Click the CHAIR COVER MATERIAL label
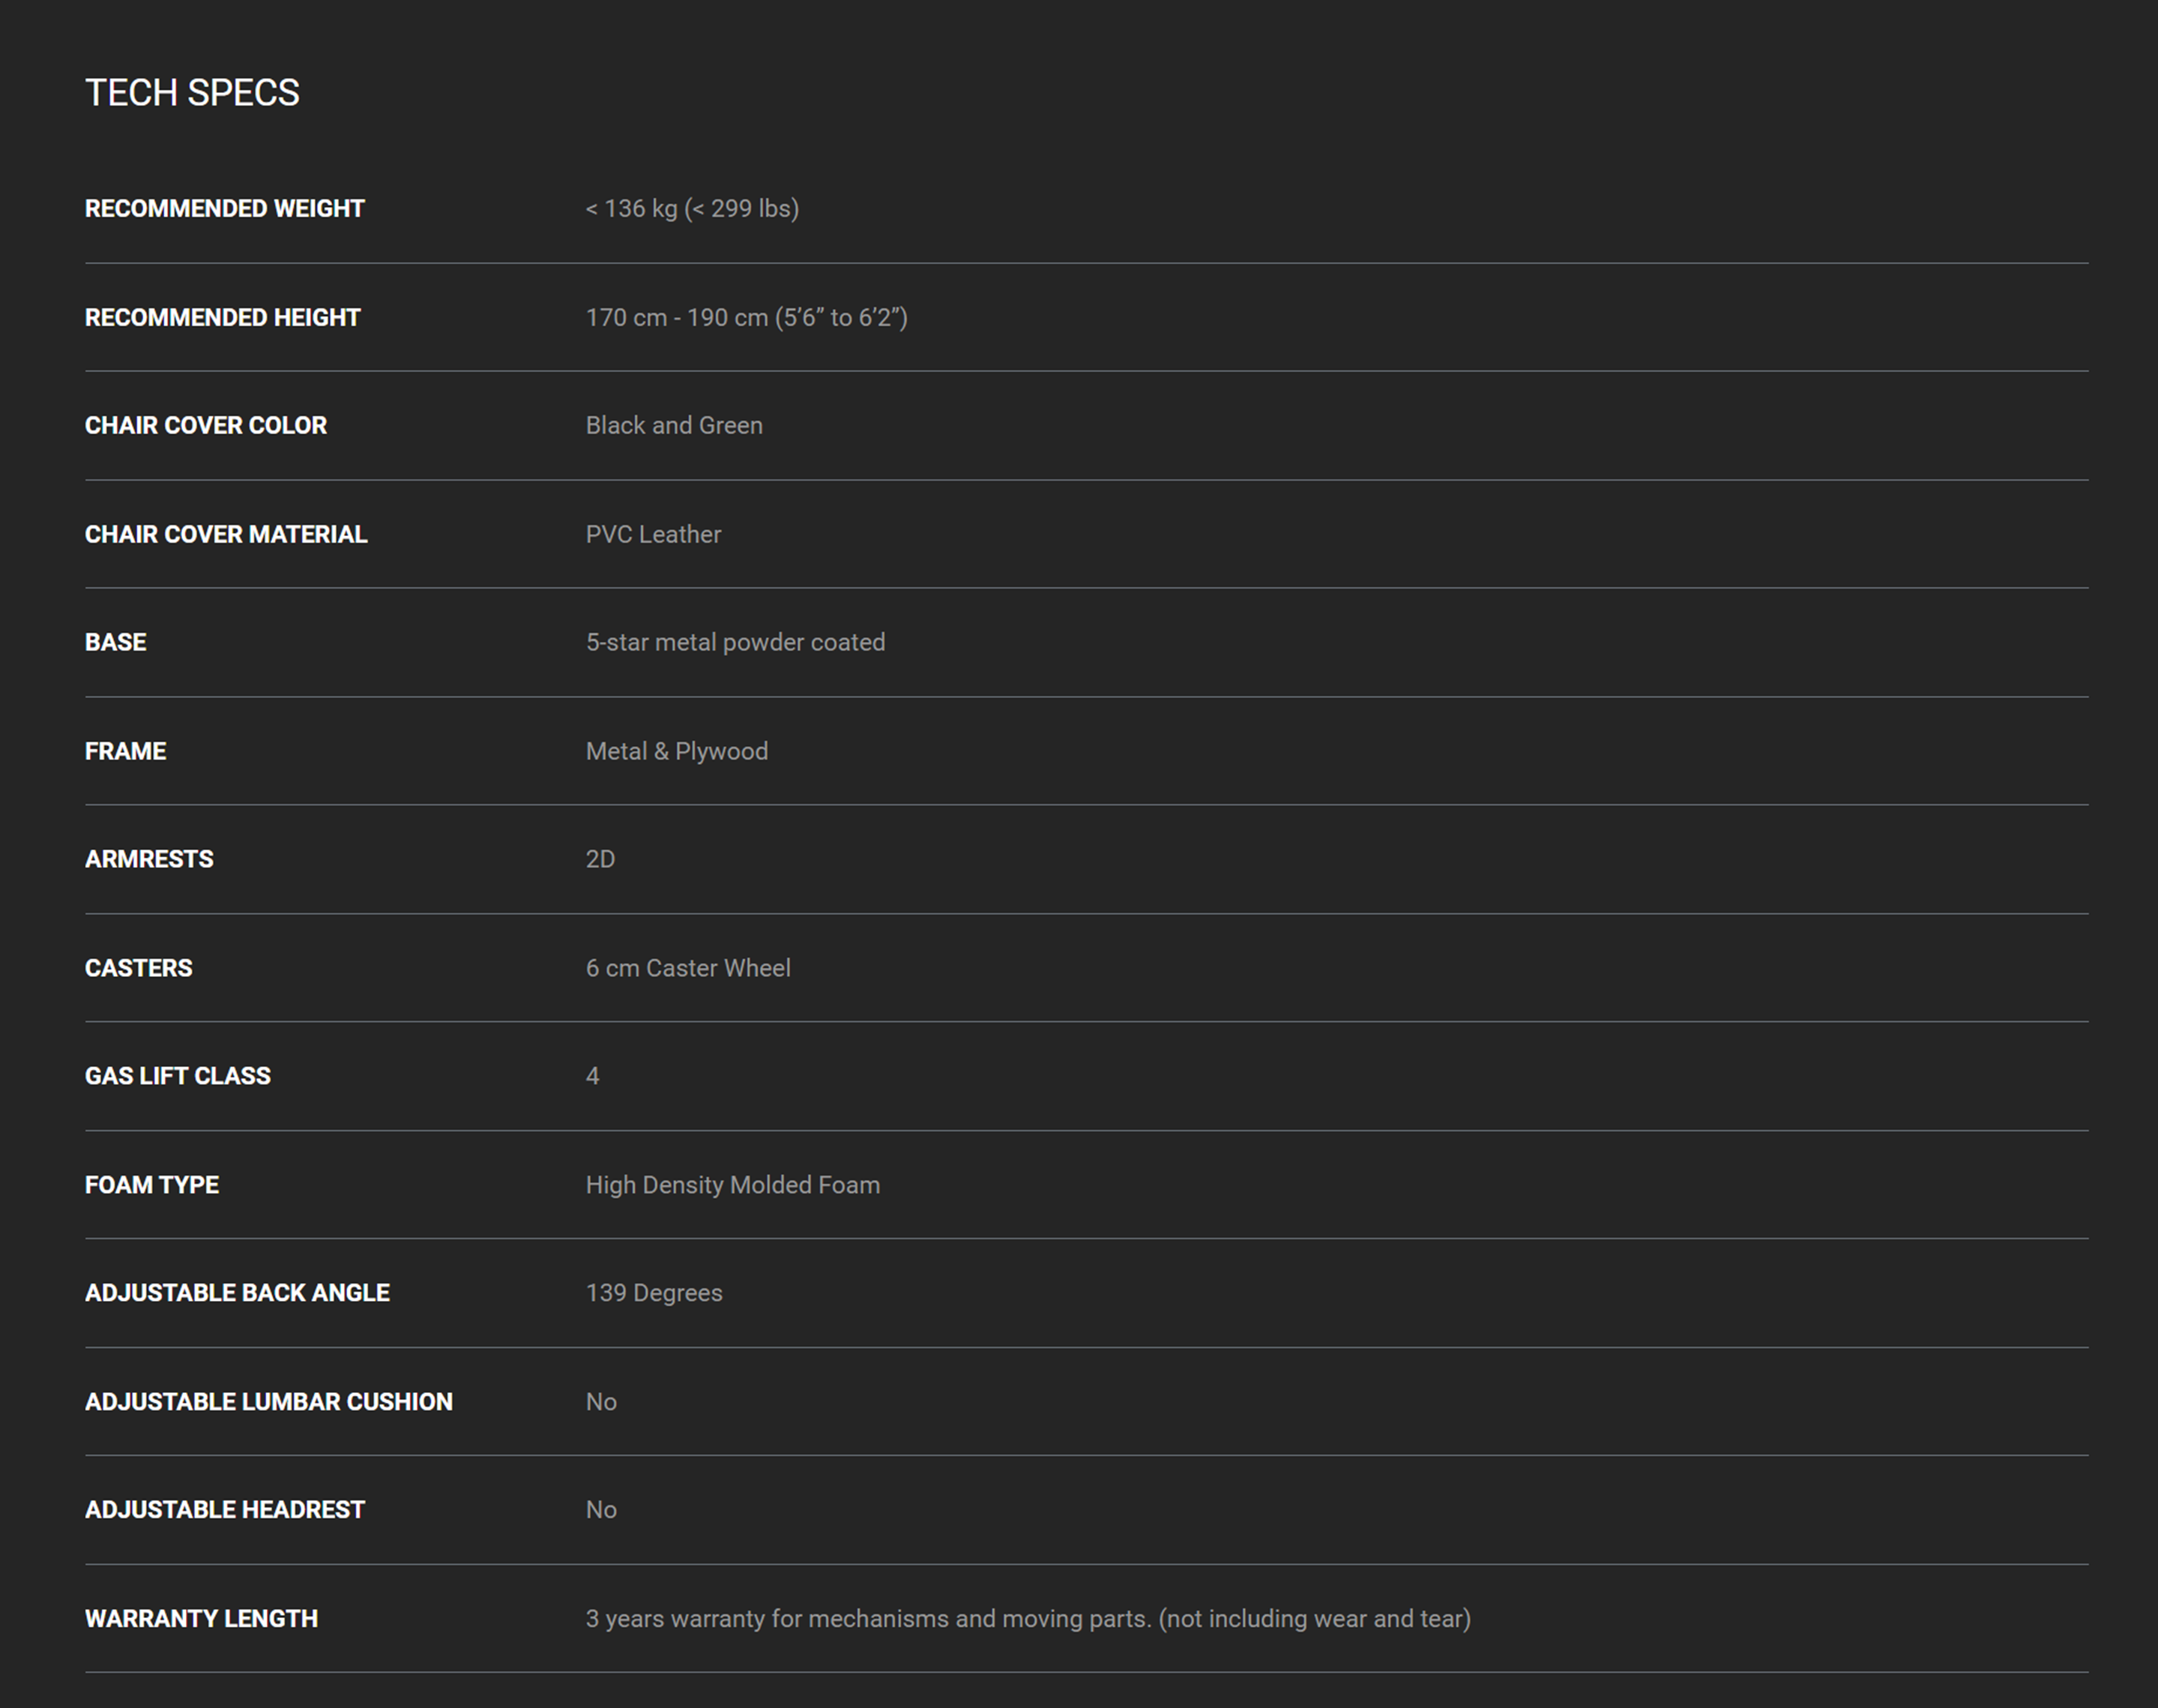This screenshot has height=1708, width=2158. tap(226, 534)
